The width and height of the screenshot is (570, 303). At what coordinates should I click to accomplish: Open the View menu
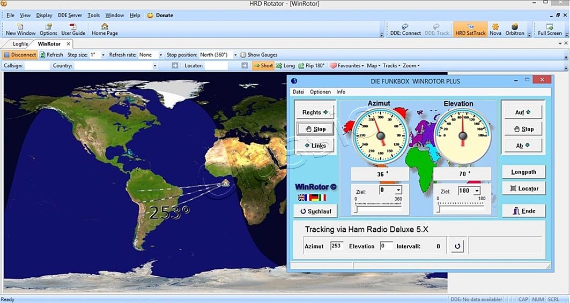click(25, 15)
